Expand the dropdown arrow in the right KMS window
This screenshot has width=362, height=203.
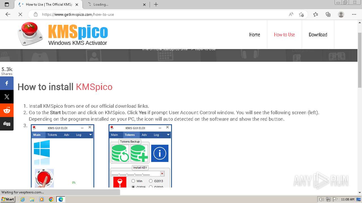pos(168,135)
